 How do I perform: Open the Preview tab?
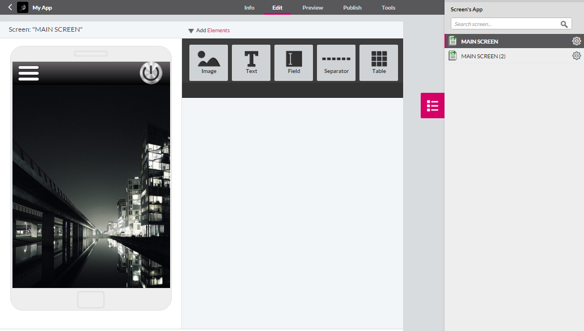312,7
